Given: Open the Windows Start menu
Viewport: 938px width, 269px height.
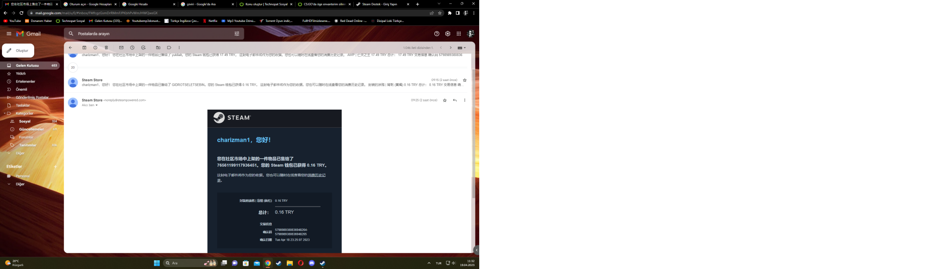Looking at the screenshot, I should click(157, 263).
